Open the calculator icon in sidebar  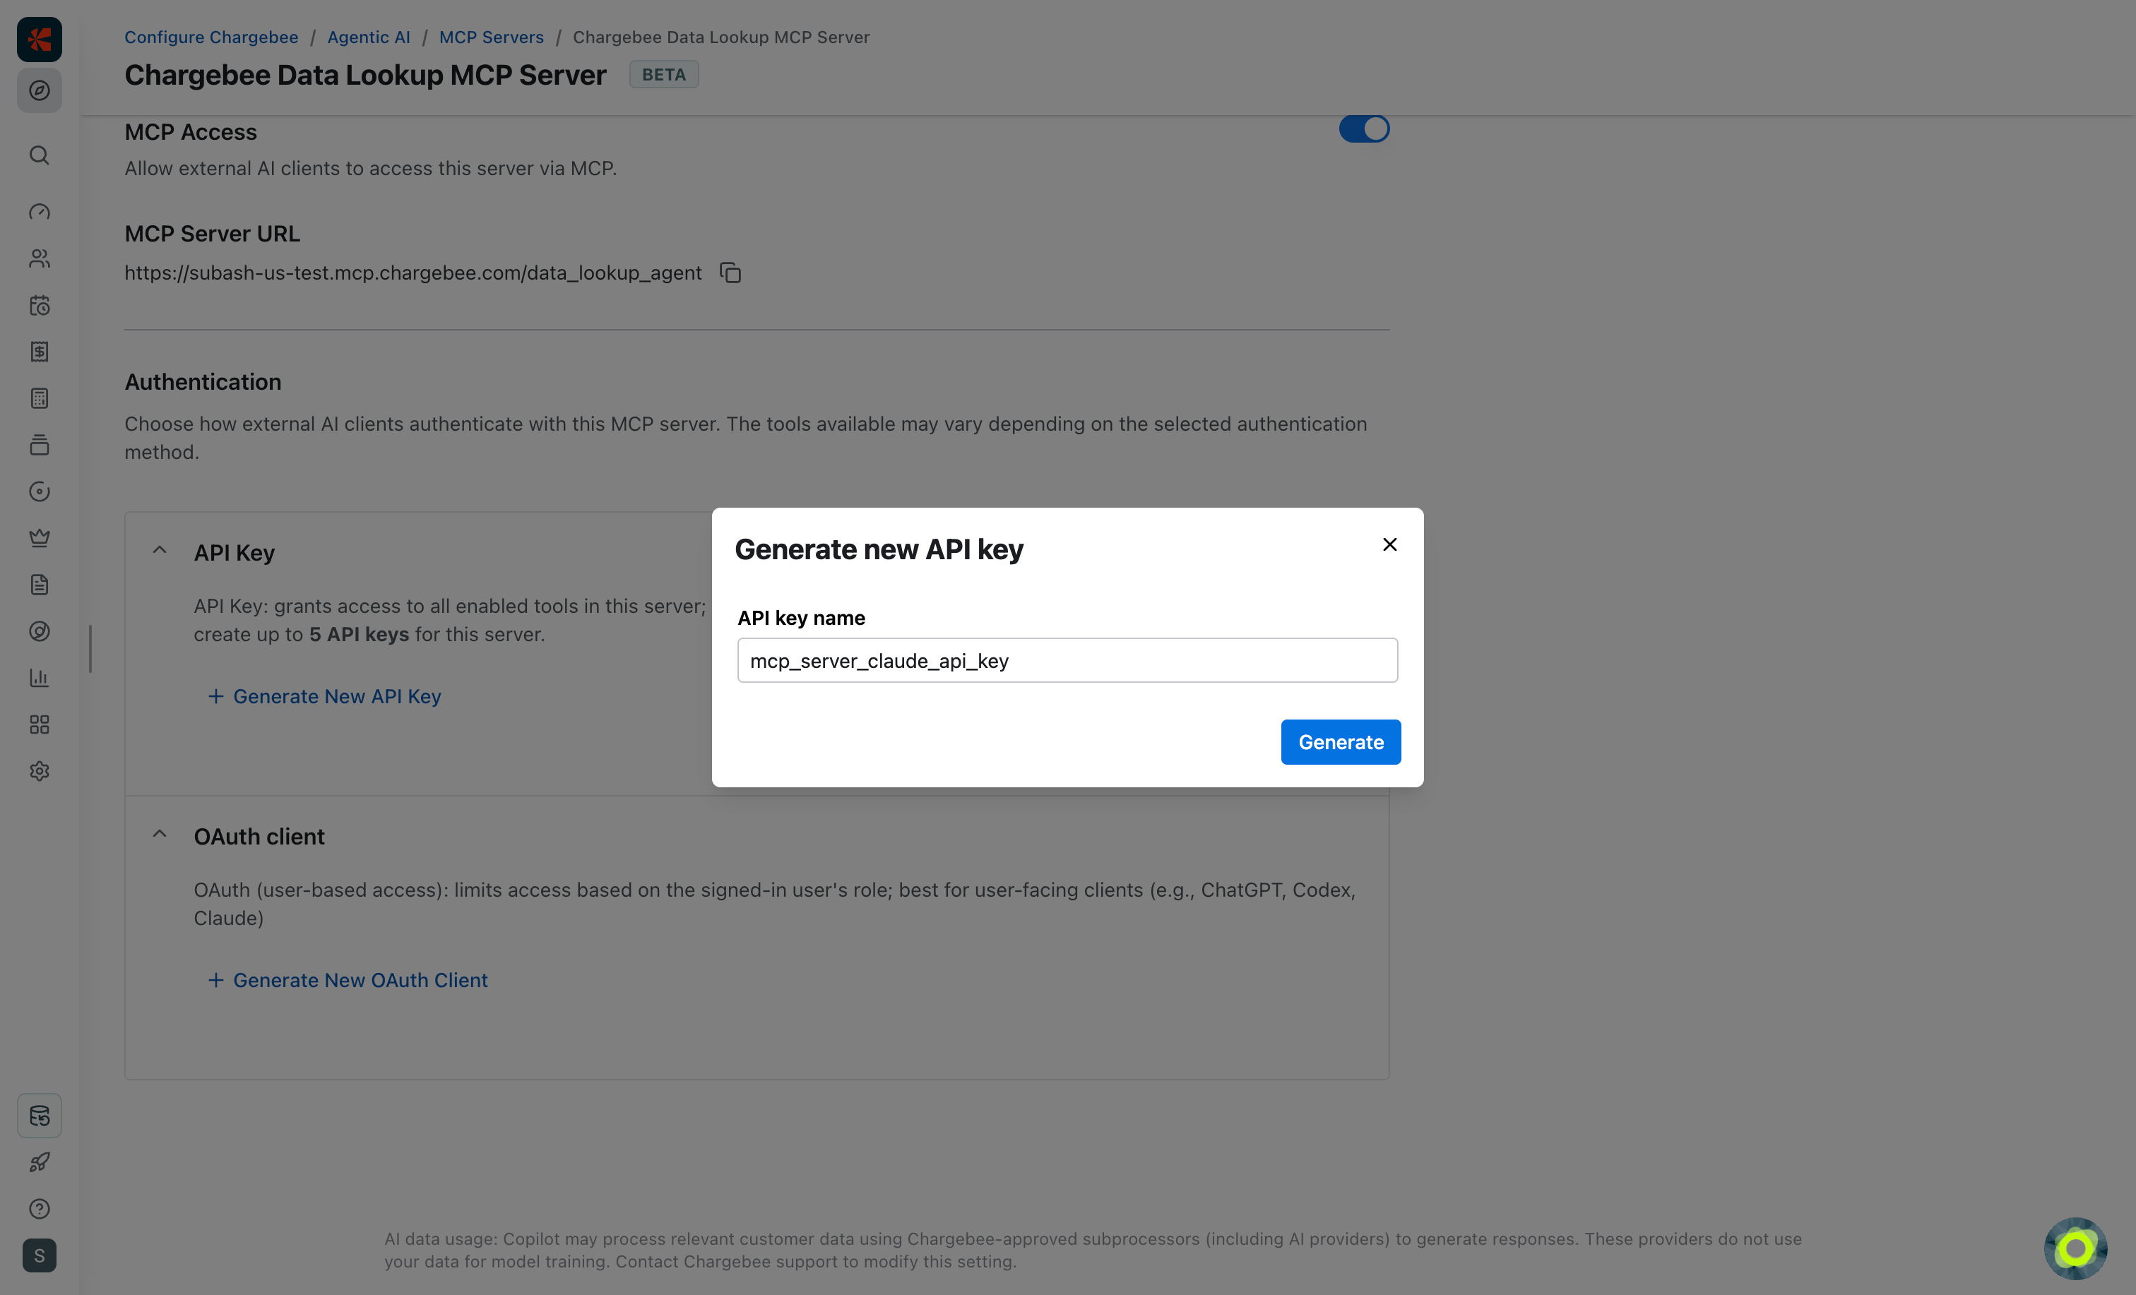[39, 399]
